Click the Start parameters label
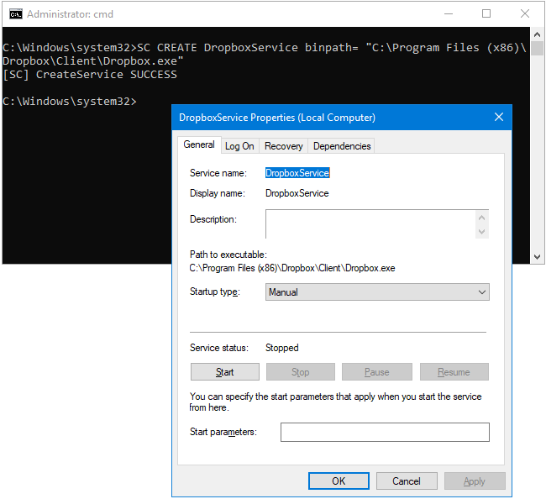This screenshot has width=546, height=499. [x=223, y=432]
